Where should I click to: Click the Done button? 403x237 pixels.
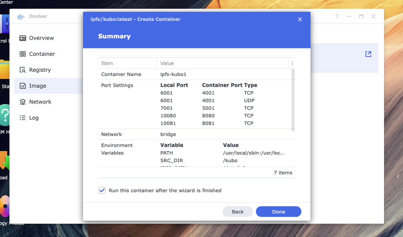(278, 212)
